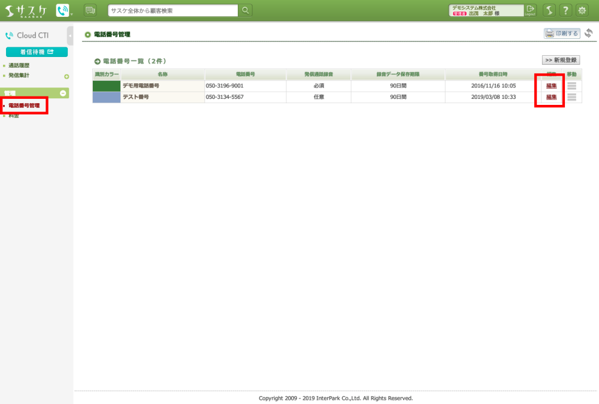Screen dimensions: 599x404
Task: Click the name テスト番号
Action: pos(135,97)
